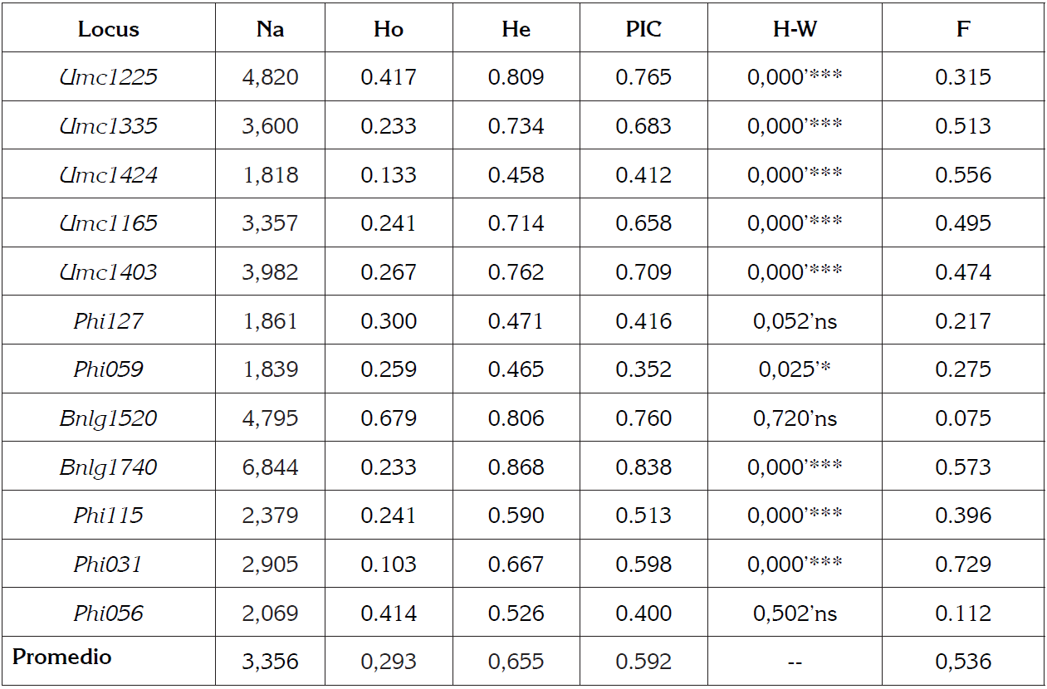Image resolution: width=1047 pixels, height=689 pixels.
Task: Select He value 0.868
Action: (516, 467)
